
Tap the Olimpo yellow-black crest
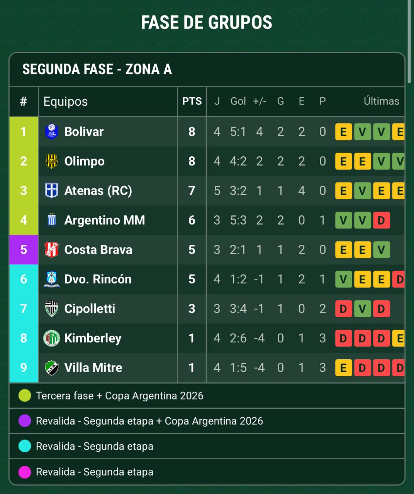pyautogui.click(x=51, y=161)
